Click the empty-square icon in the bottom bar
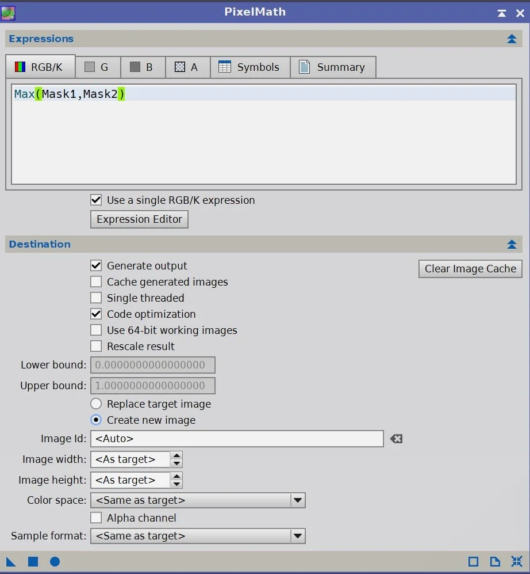This screenshot has height=574, width=530. pos(473,561)
